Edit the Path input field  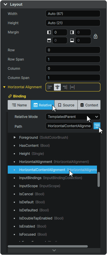(x=69, y=126)
